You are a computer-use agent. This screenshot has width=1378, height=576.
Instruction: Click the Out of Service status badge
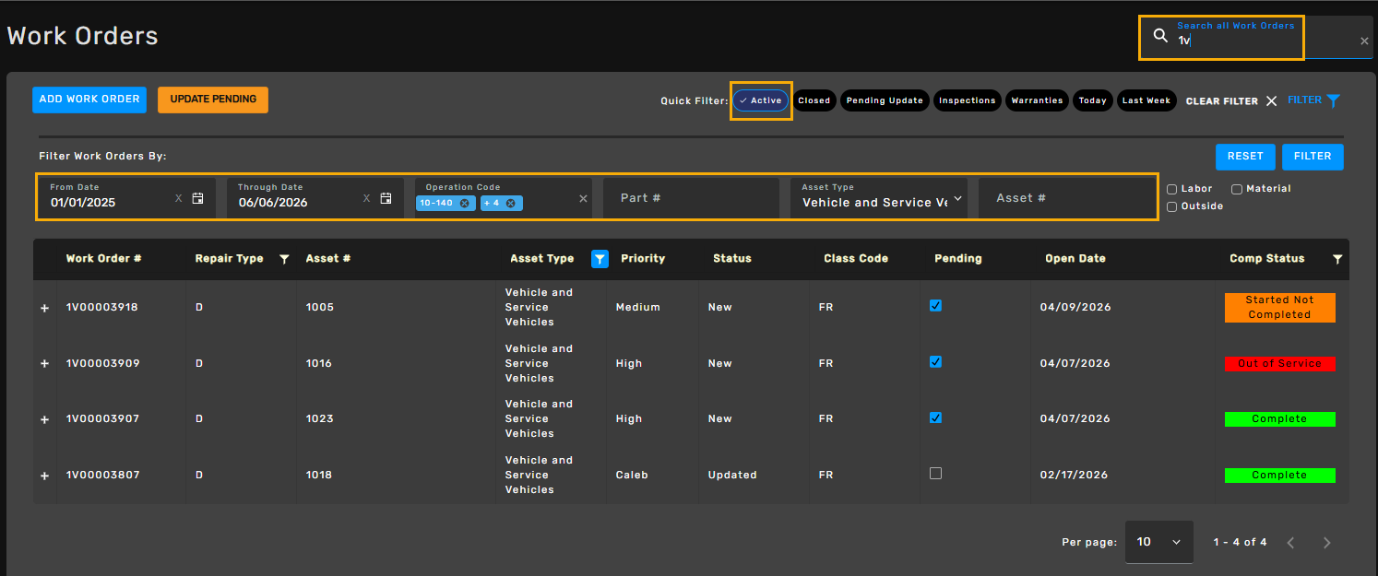coord(1279,364)
